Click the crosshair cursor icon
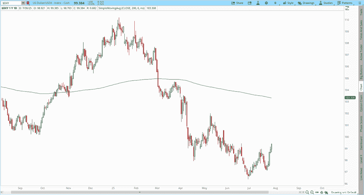The height and width of the screenshot is (195, 364). (x=322, y=192)
